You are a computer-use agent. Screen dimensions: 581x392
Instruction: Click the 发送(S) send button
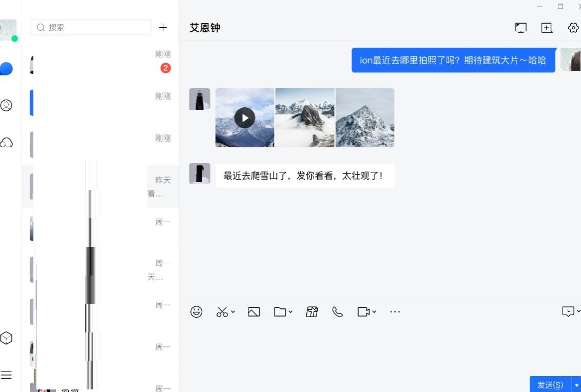550,385
